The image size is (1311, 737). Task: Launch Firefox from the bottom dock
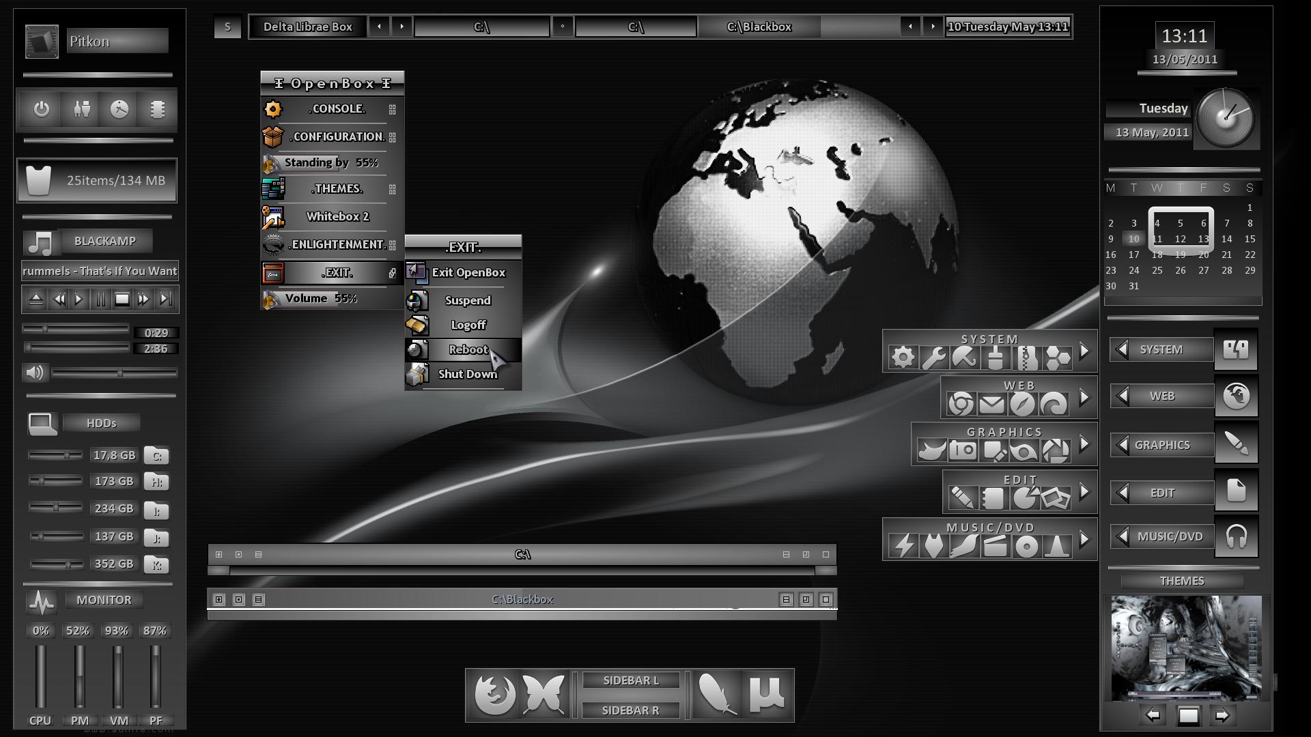(495, 695)
